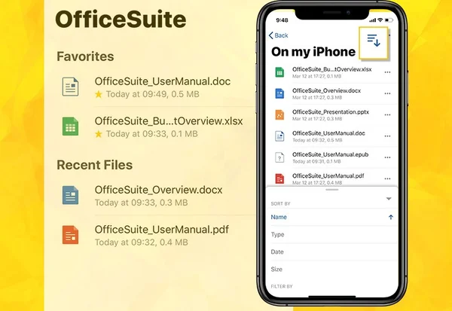The width and height of the screenshot is (452, 311).
Task: Collapse the sort sheet with the down chevron
Action: [389, 199]
